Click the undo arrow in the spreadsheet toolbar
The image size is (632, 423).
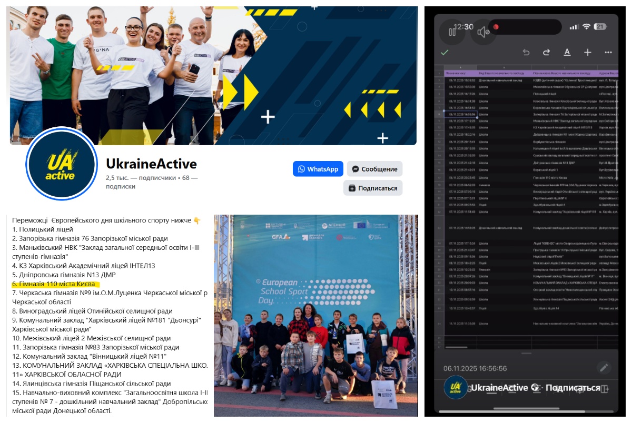pos(526,52)
